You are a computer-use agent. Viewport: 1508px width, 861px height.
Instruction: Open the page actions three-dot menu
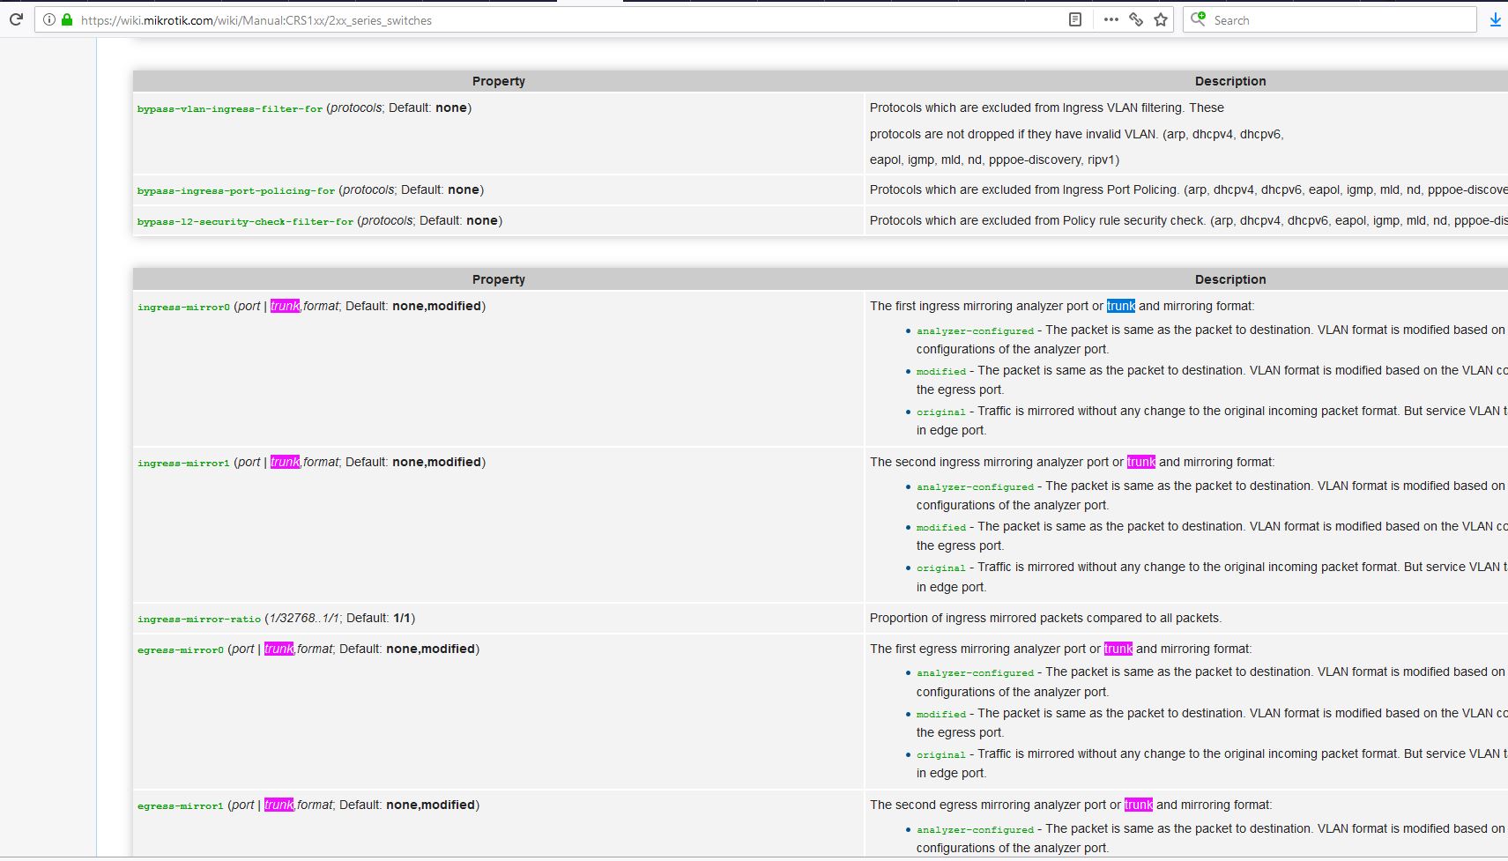tap(1111, 19)
